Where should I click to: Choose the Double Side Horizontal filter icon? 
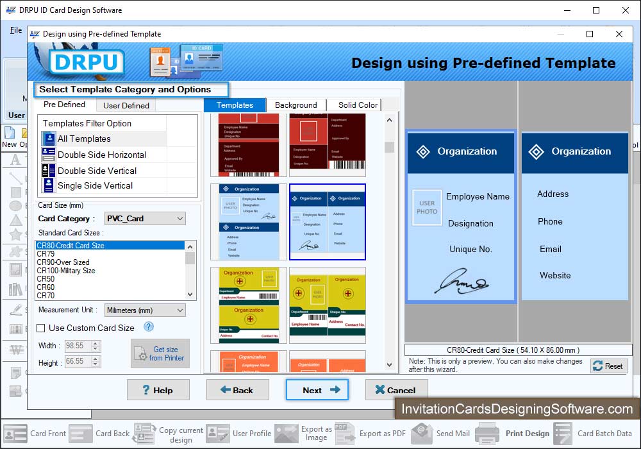[49, 155]
